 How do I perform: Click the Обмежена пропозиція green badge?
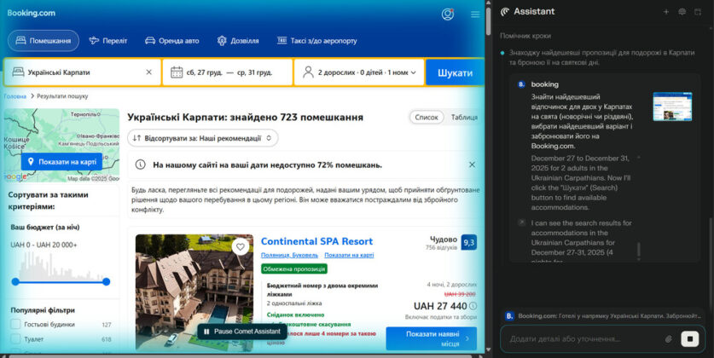tap(294, 268)
